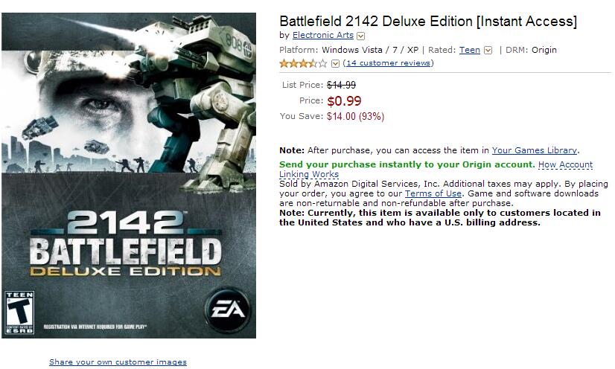Open the Electronic Arts publisher link
This screenshot has width=615, height=369.
pos(323,35)
